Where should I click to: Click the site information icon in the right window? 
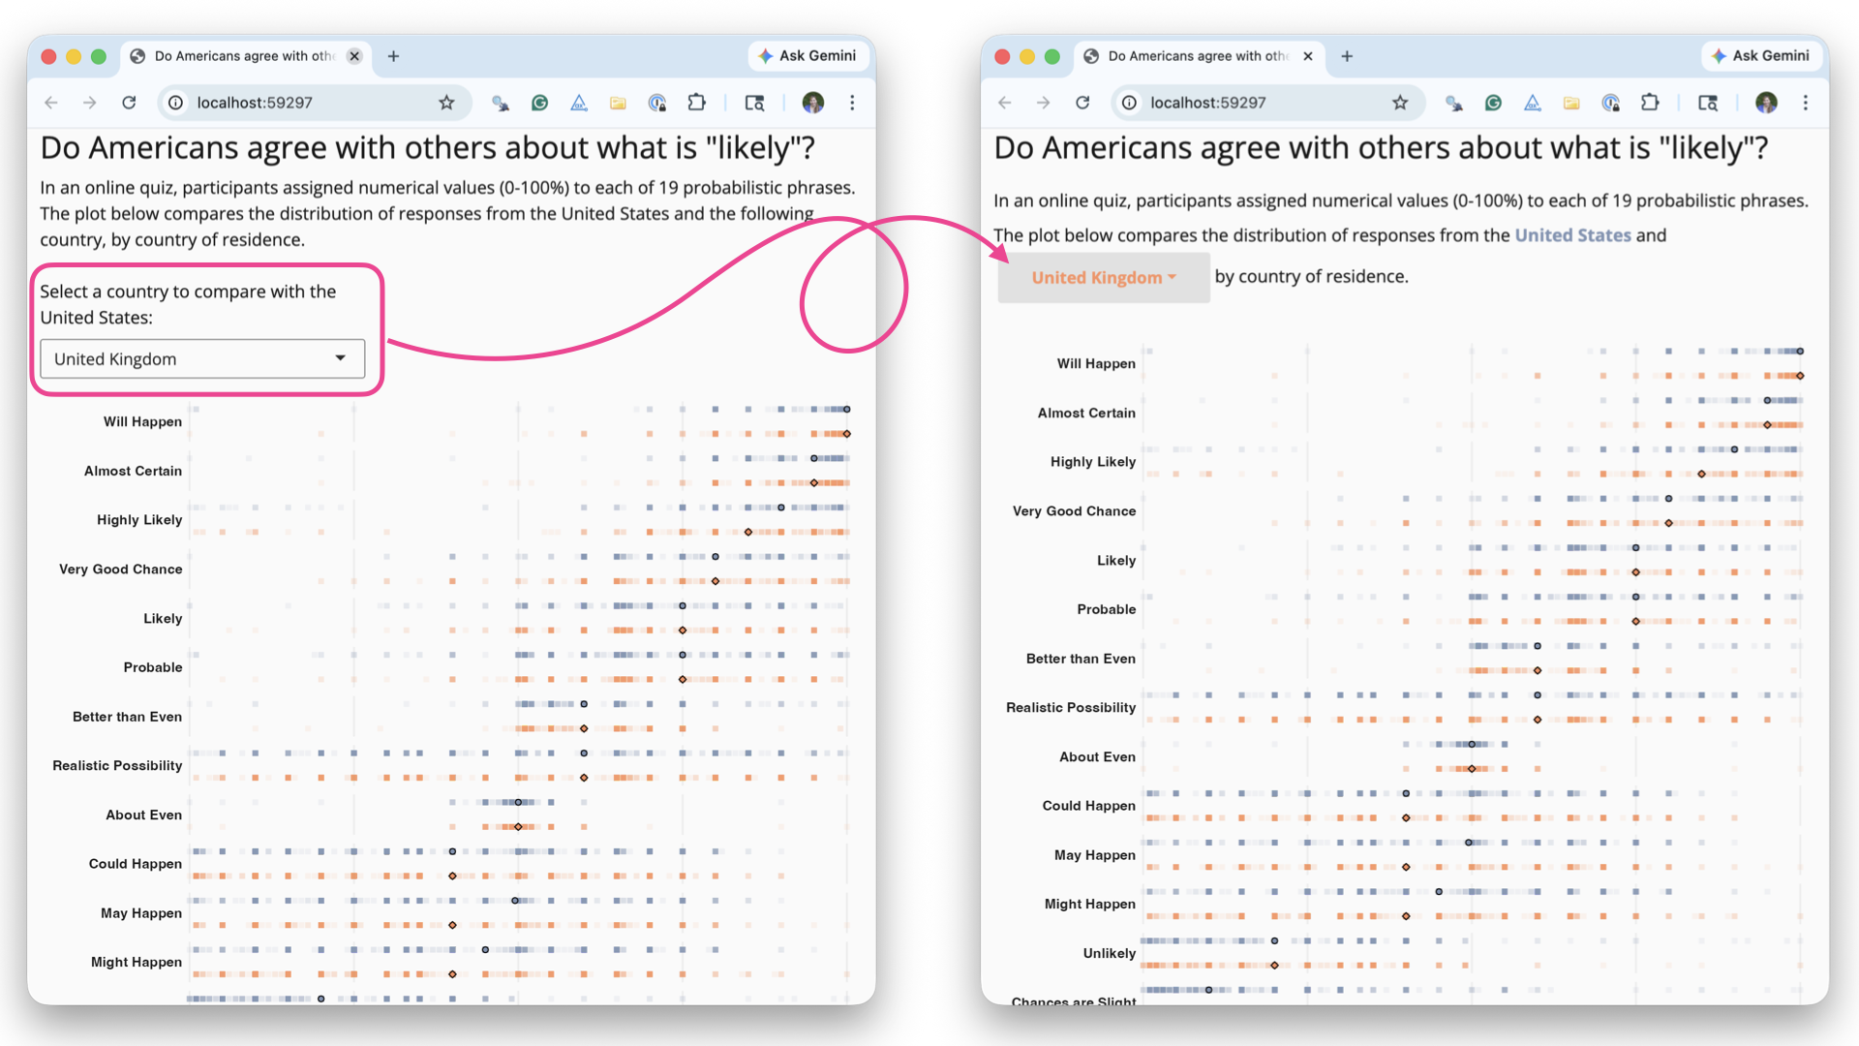pos(1129,103)
